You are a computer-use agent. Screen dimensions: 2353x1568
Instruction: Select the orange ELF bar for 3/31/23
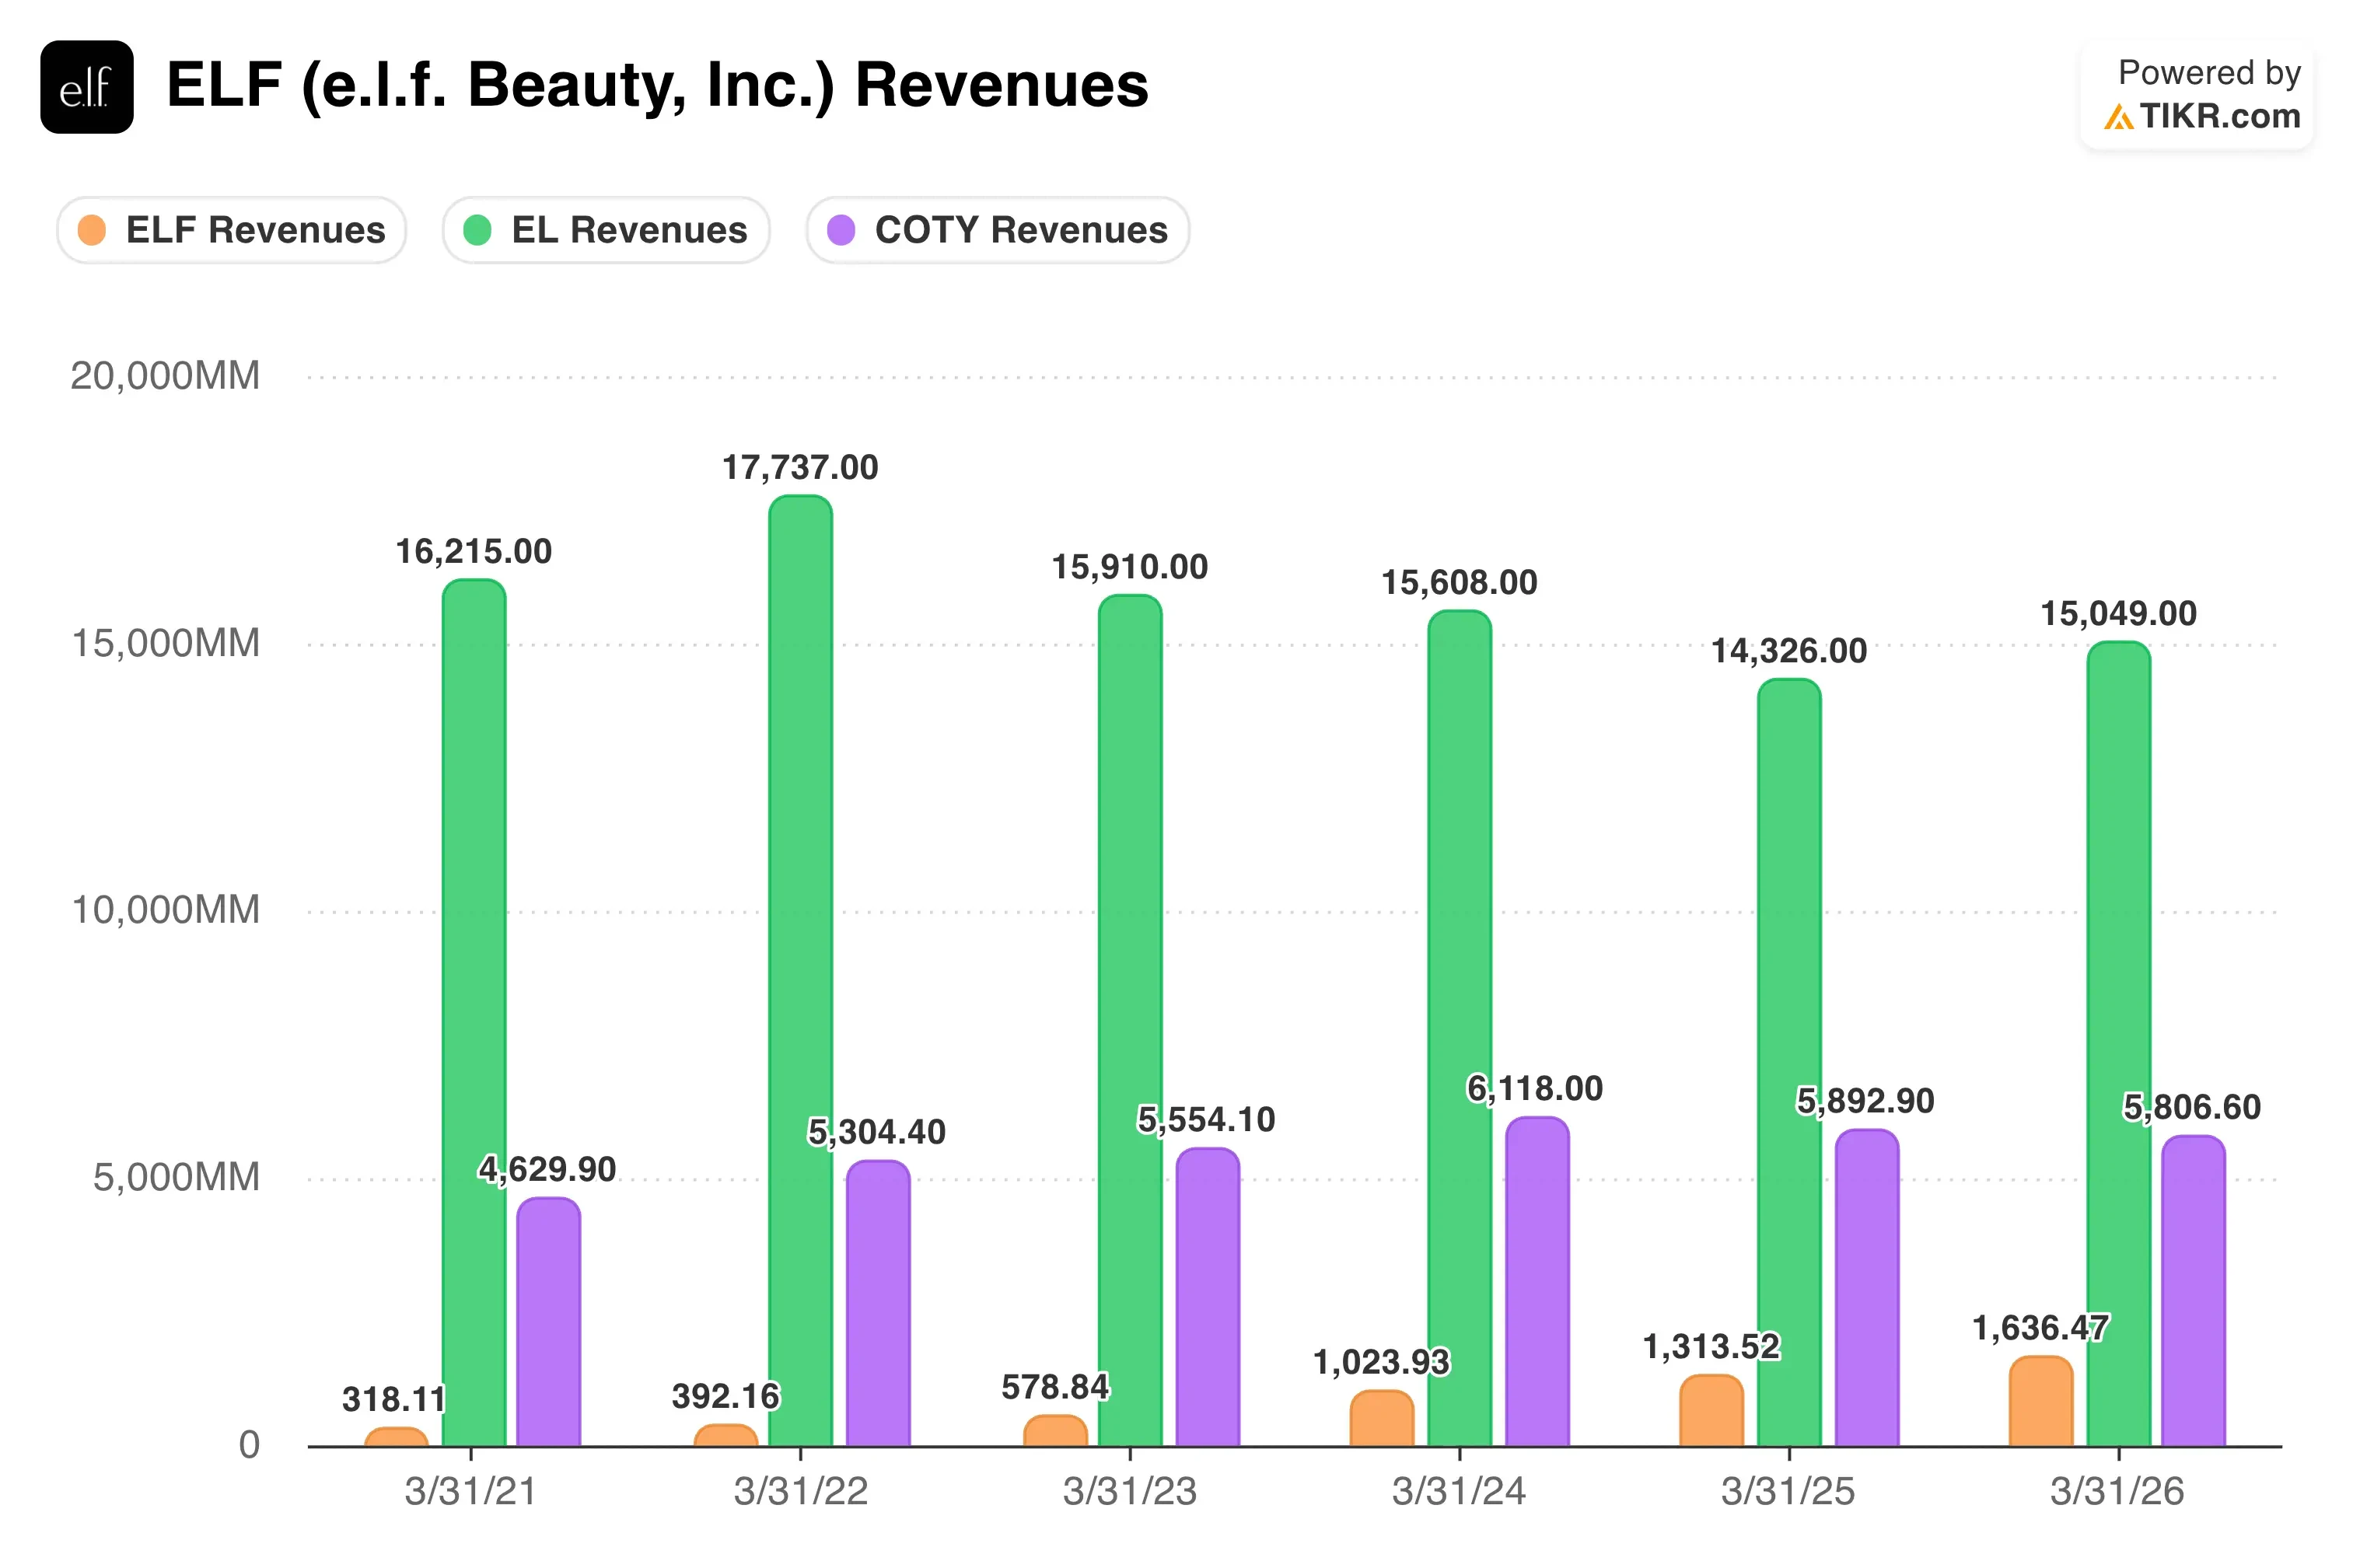point(1056,1431)
